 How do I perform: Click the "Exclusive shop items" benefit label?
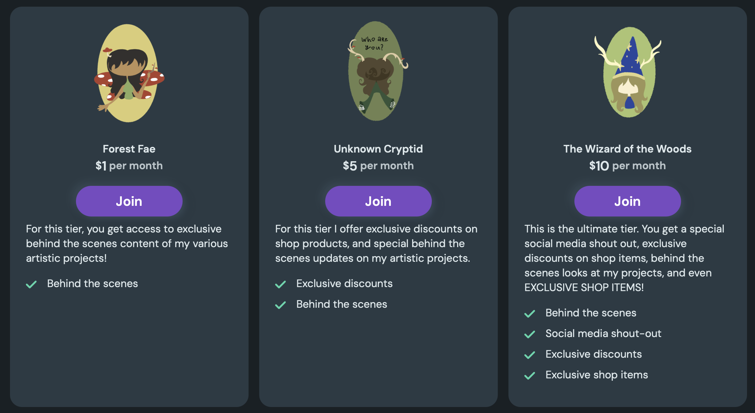(x=597, y=375)
